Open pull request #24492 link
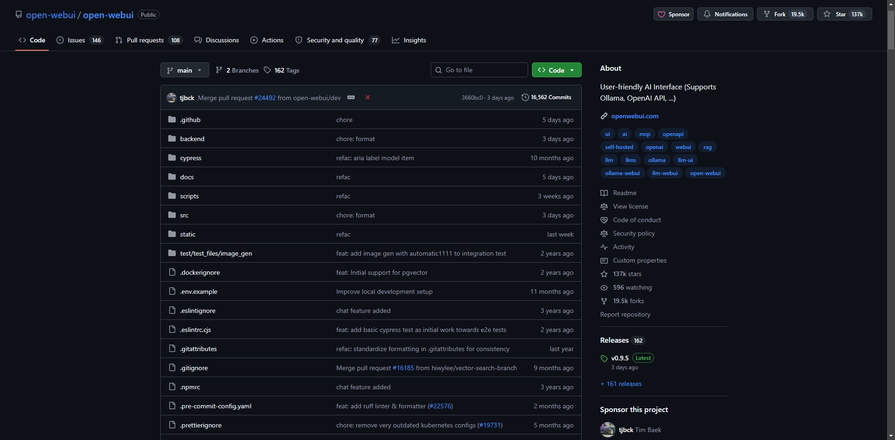The image size is (895, 440). coord(265,98)
